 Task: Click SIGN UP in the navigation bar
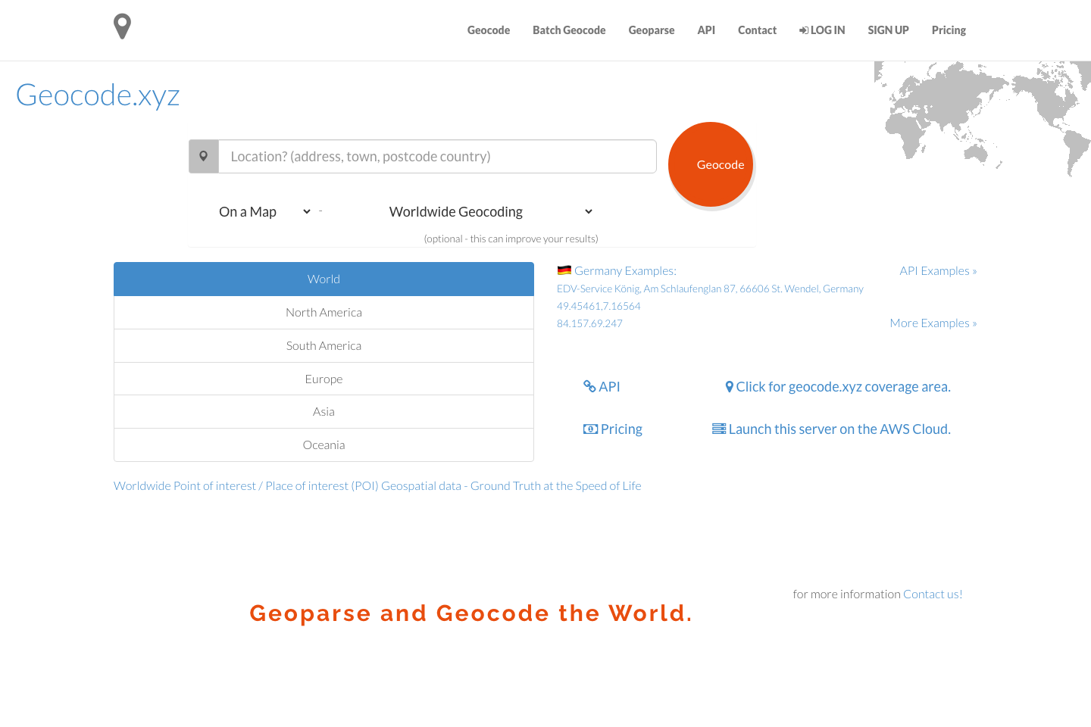coord(888,30)
